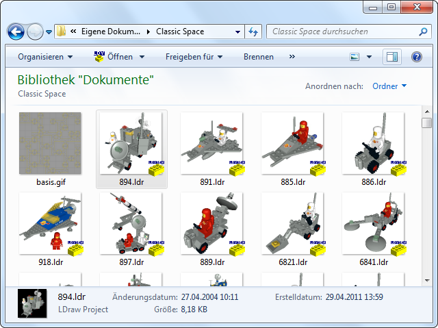Select the 886.ldr buggy thumbnail

(x=373, y=143)
